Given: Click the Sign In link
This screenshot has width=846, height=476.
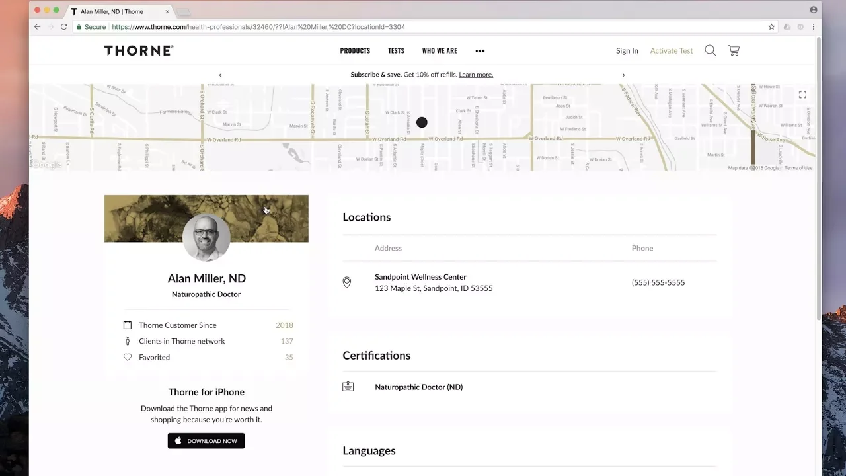Looking at the screenshot, I should click(x=627, y=50).
